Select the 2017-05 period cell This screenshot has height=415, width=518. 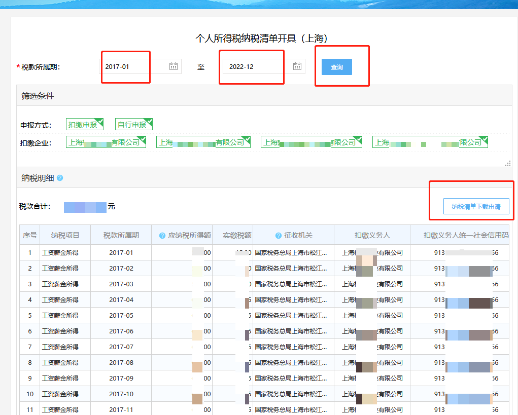(x=121, y=316)
